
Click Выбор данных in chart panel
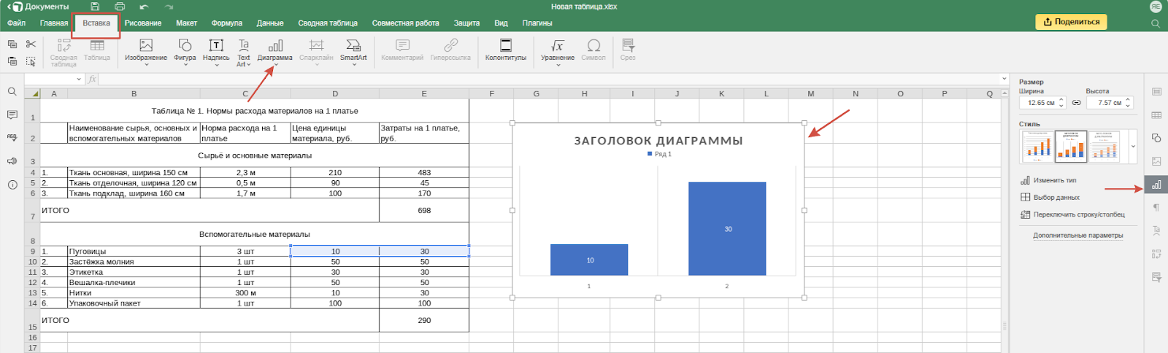[x=1056, y=198]
